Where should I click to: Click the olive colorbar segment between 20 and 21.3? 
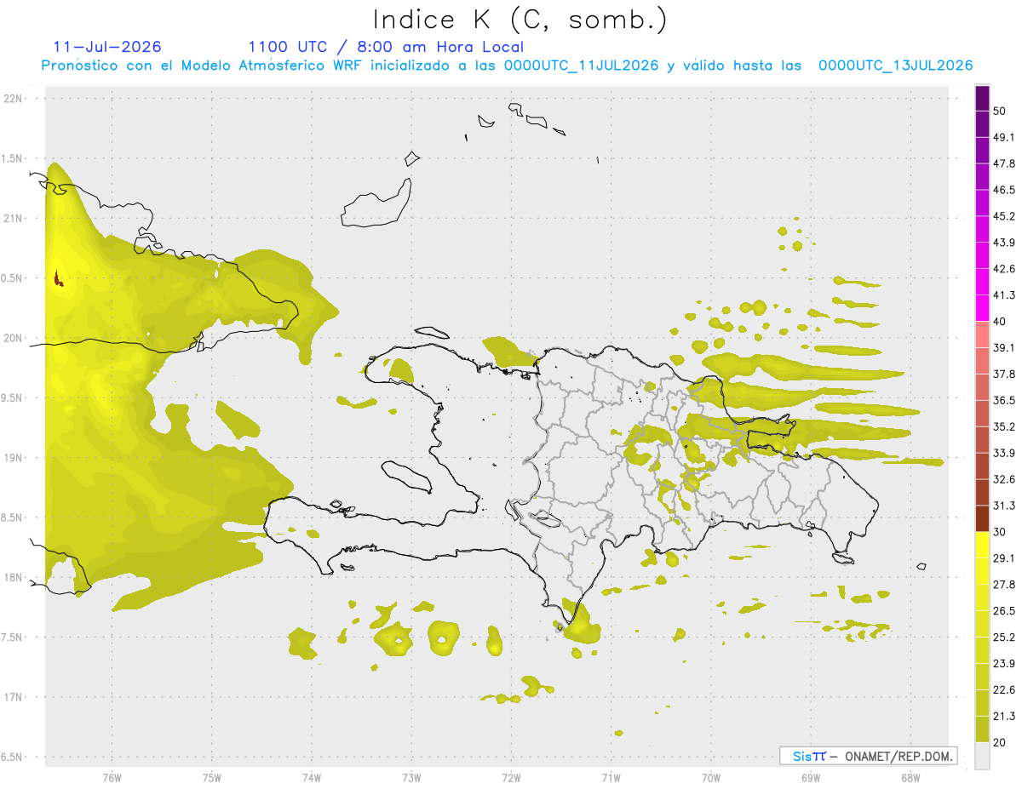click(x=982, y=729)
